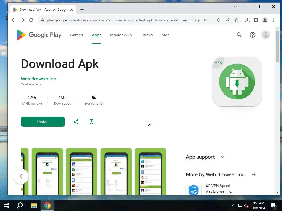Open the Windows Start menu

(7, 206)
